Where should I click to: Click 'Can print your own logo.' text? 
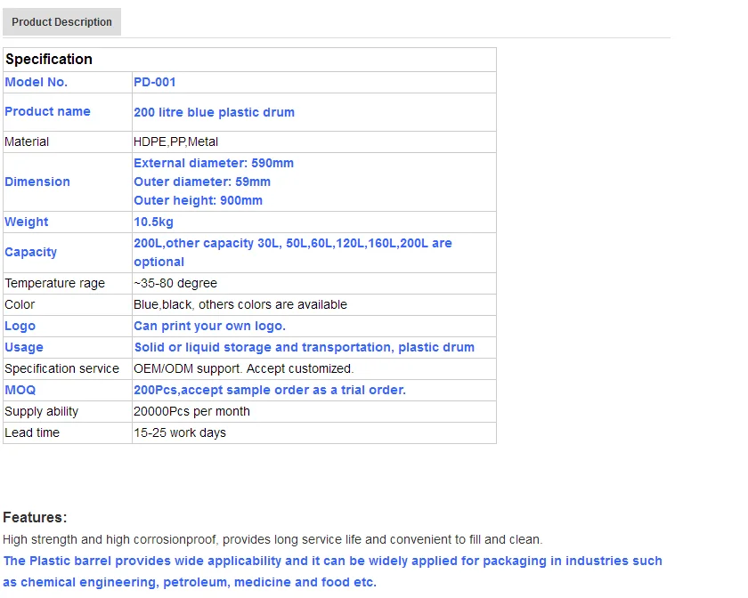pyautogui.click(x=210, y=326)
